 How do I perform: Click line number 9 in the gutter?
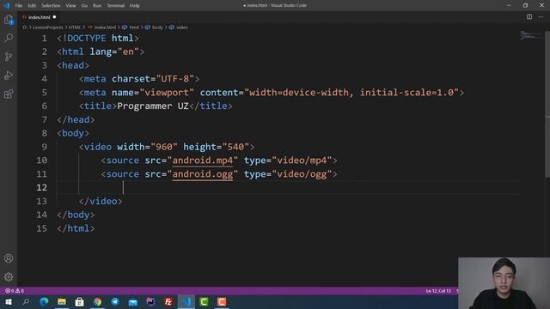click(44, 147)
